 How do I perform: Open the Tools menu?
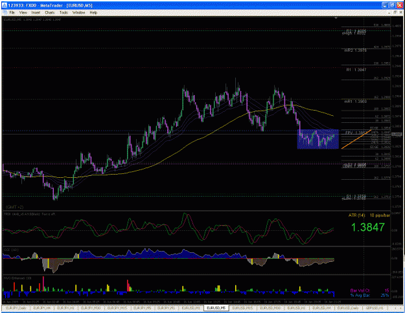point(64,12)
